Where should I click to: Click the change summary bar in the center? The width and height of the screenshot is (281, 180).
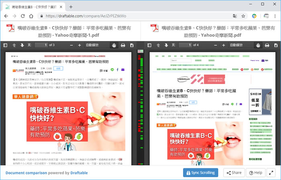click(140, 108)
